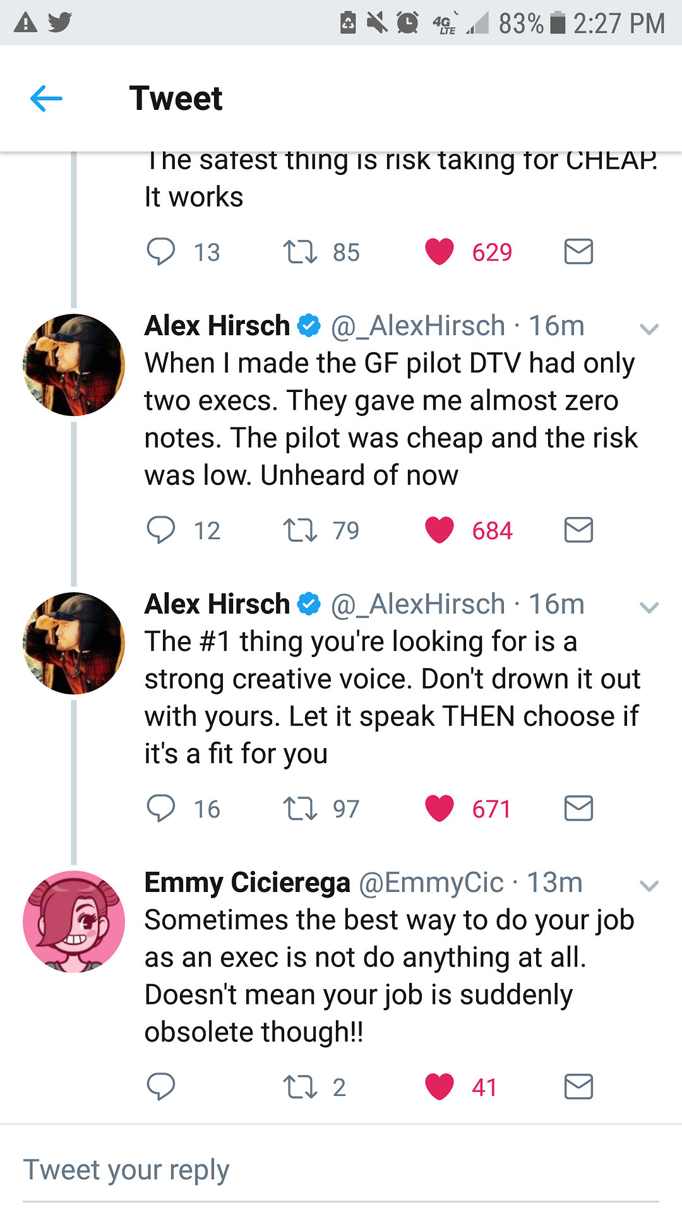The width and height of the screenshot is (682, 1212).
Task: Retweet the tweet with 97 retweets
Action: (x=300, y=809)
